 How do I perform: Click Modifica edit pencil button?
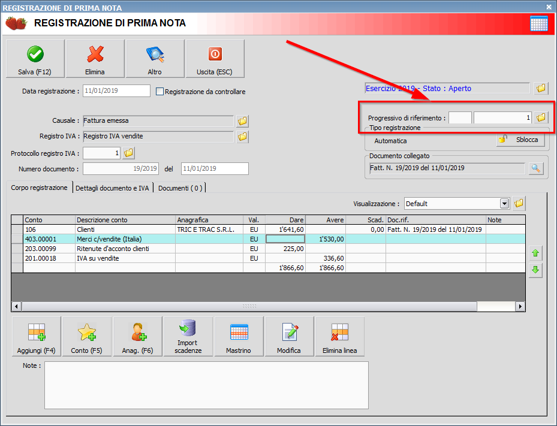click(289, 337)
